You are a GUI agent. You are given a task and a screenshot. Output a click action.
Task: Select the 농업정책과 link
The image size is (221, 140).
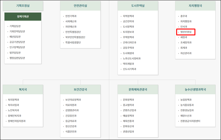coord(186,100)
